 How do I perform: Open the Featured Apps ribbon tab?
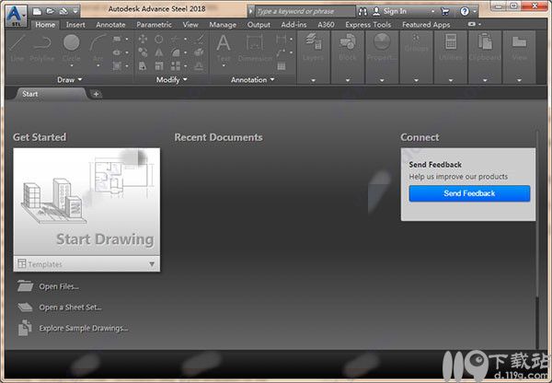point(426,25)
